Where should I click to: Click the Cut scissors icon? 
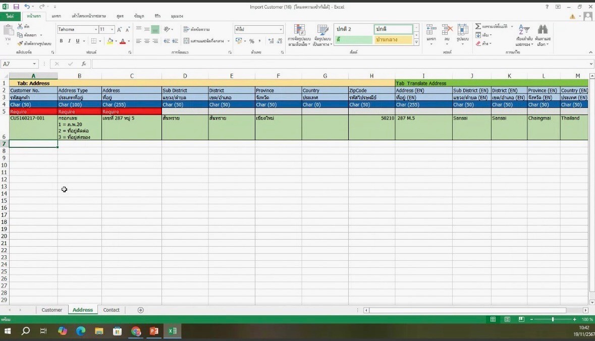tap(20, 26)
